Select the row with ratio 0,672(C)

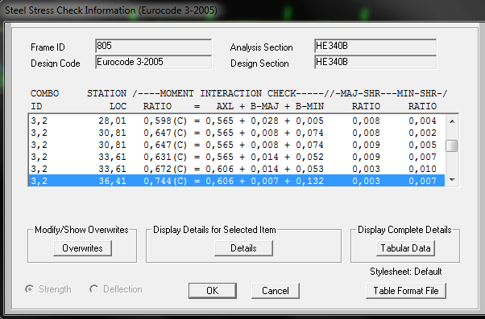pyautogui.click(x=237, y=169)
